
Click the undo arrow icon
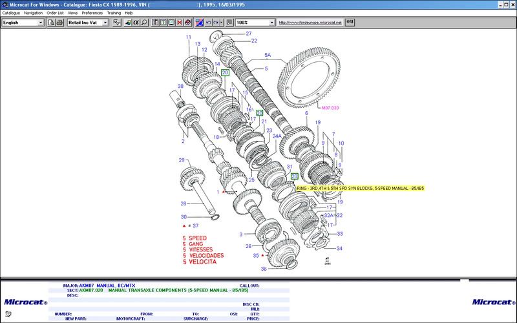click(209, 23)
